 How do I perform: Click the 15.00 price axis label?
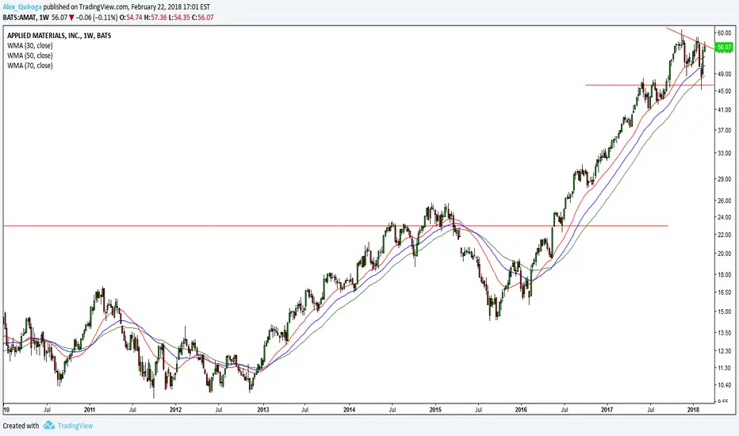click(723, 312)
